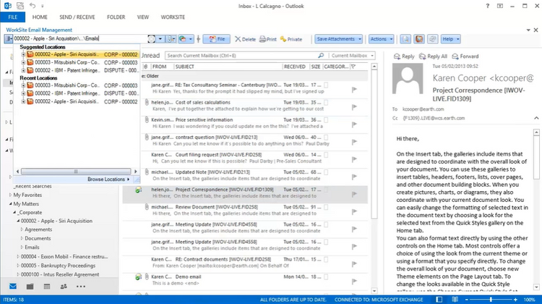The height and width of the screenshot is (304, 542).
Task: Adjust the zoom slider in status bar
Action: pyautogui.click(x=491, y=300)
